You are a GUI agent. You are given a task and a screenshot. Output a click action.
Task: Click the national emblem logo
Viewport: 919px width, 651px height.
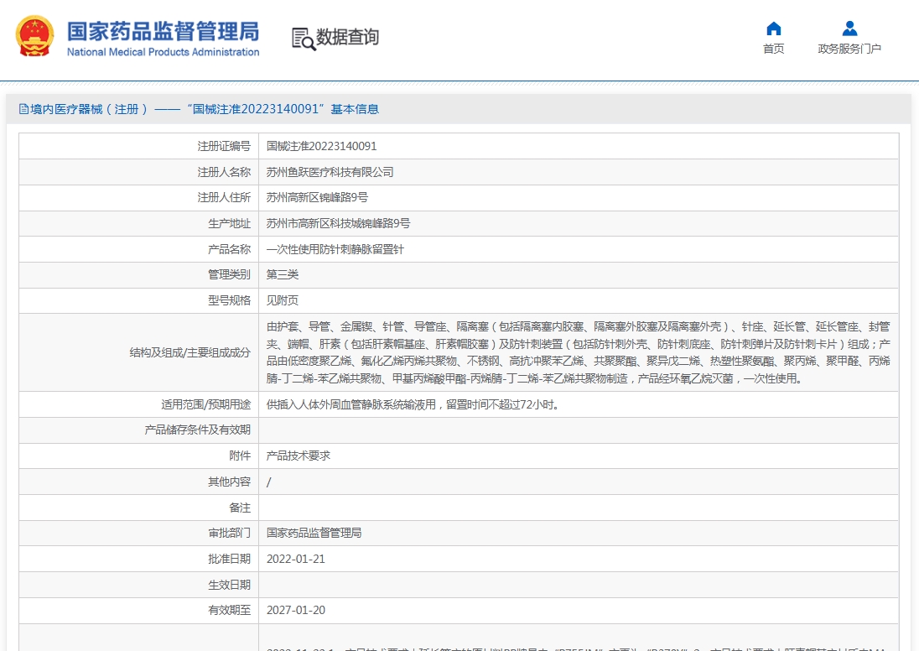[x=34, y=36]
